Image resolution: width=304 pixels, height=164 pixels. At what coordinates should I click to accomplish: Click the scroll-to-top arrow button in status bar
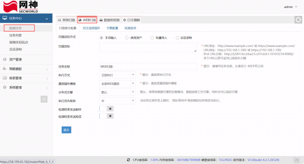tap(296, 160)
